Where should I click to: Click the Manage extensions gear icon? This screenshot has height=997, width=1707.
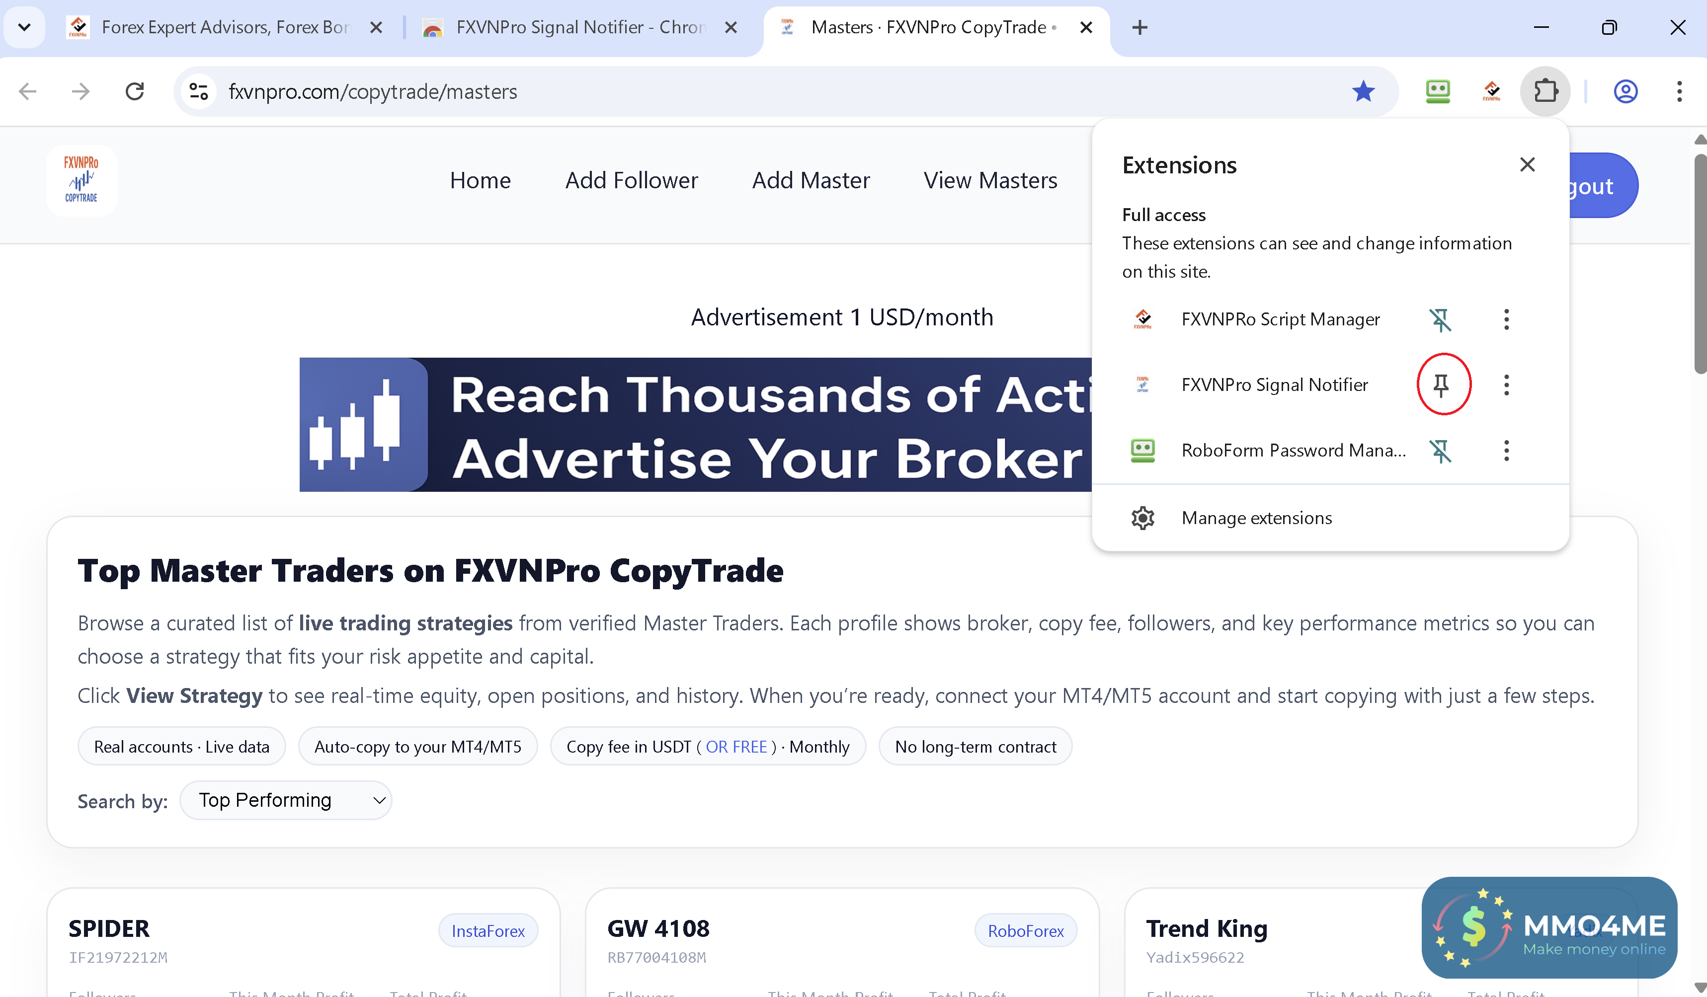coord(1143,518)
